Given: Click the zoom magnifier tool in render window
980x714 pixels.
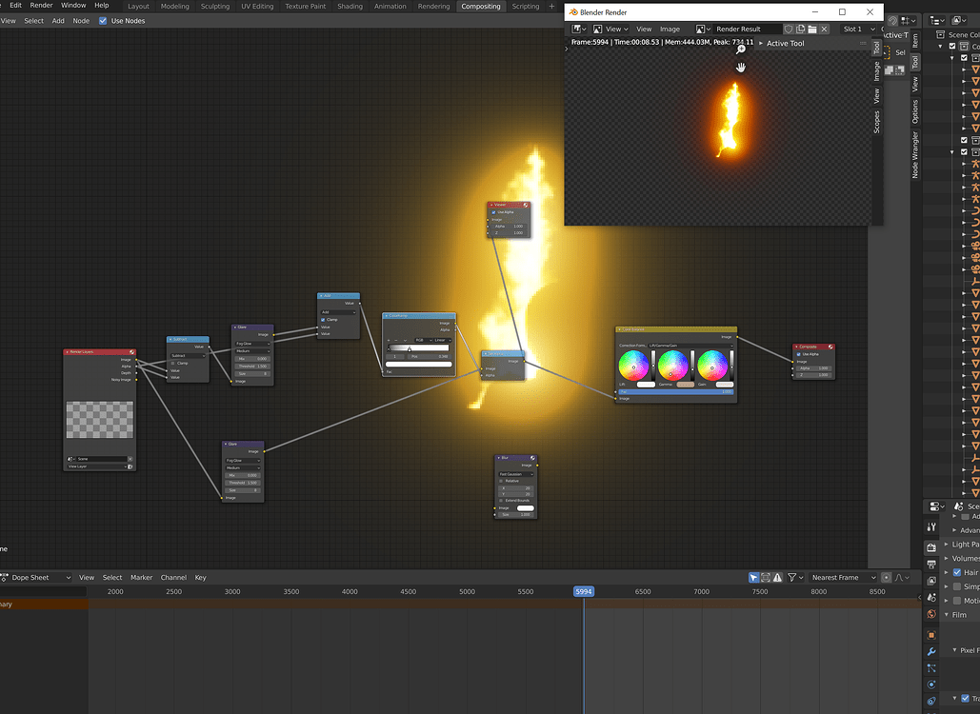Looking at the screenshot, I should pos(741,50).
